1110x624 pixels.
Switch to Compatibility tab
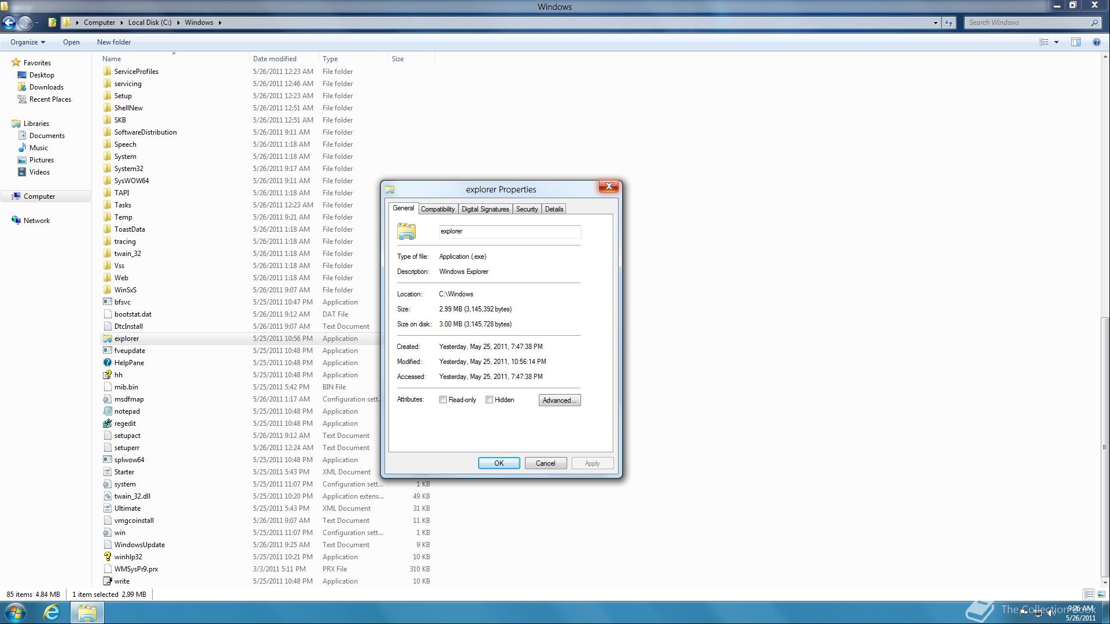[x=438, y=209]
